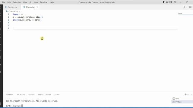
Task: Toggle the primary side bar layout icon
Action: (164, 2)
